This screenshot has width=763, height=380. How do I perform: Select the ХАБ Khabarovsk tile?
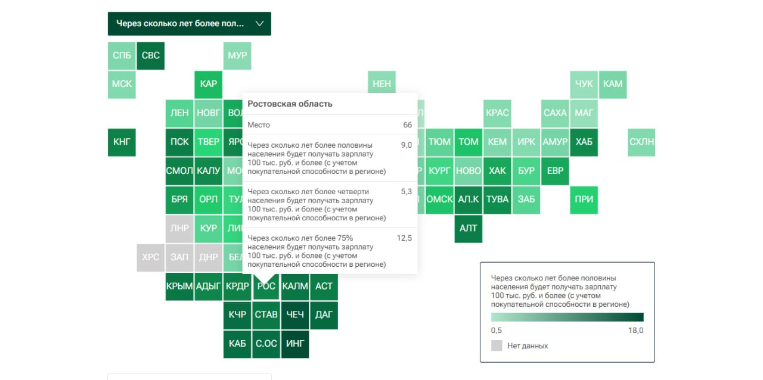(584, 142)
